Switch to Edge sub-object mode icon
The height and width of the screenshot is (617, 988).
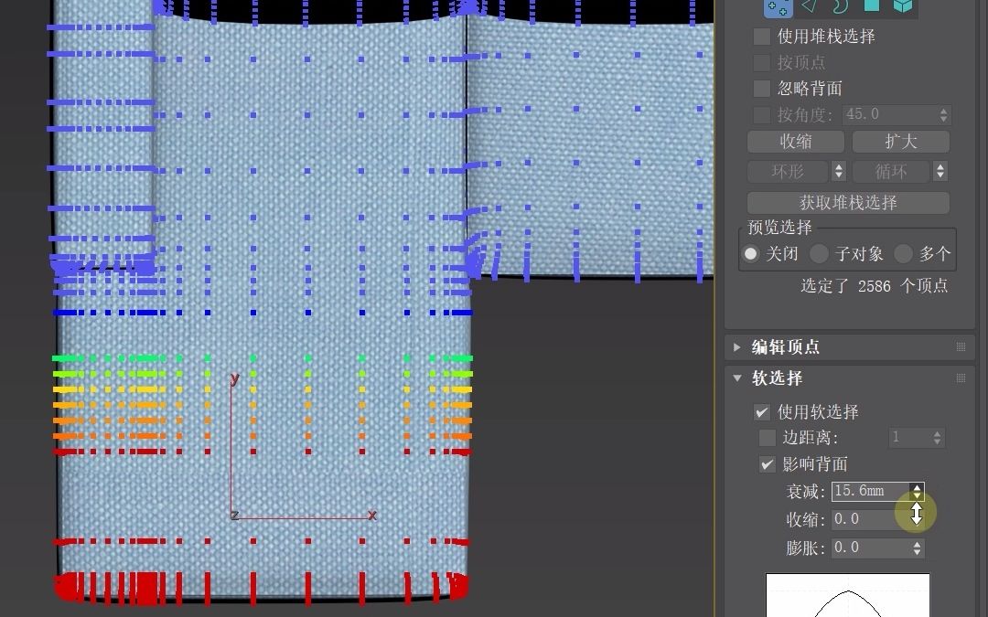coord(809,8)
